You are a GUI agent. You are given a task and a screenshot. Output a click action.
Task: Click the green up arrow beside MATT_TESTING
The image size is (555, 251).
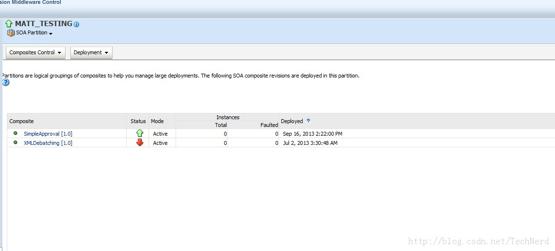tap(9, 24)
